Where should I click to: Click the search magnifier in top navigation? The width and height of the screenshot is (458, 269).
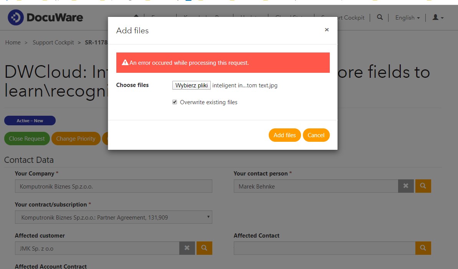(x=380, y=17)
